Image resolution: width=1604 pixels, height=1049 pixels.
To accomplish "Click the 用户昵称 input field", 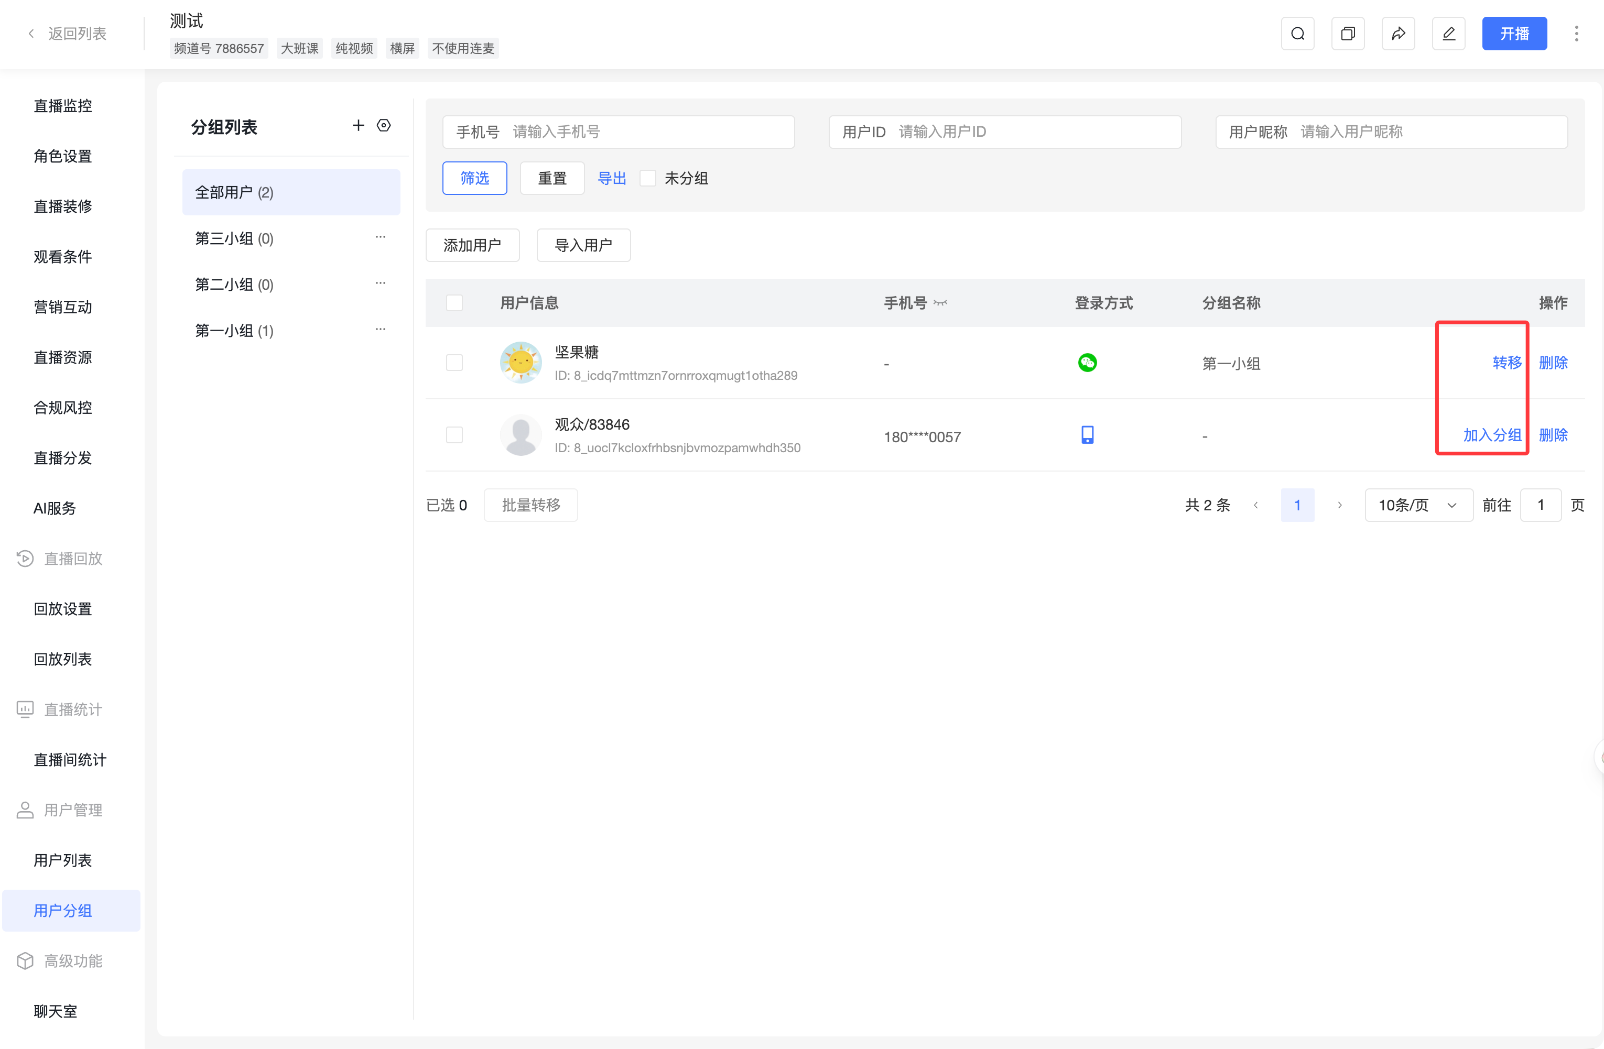I will tap(1392, 132).
